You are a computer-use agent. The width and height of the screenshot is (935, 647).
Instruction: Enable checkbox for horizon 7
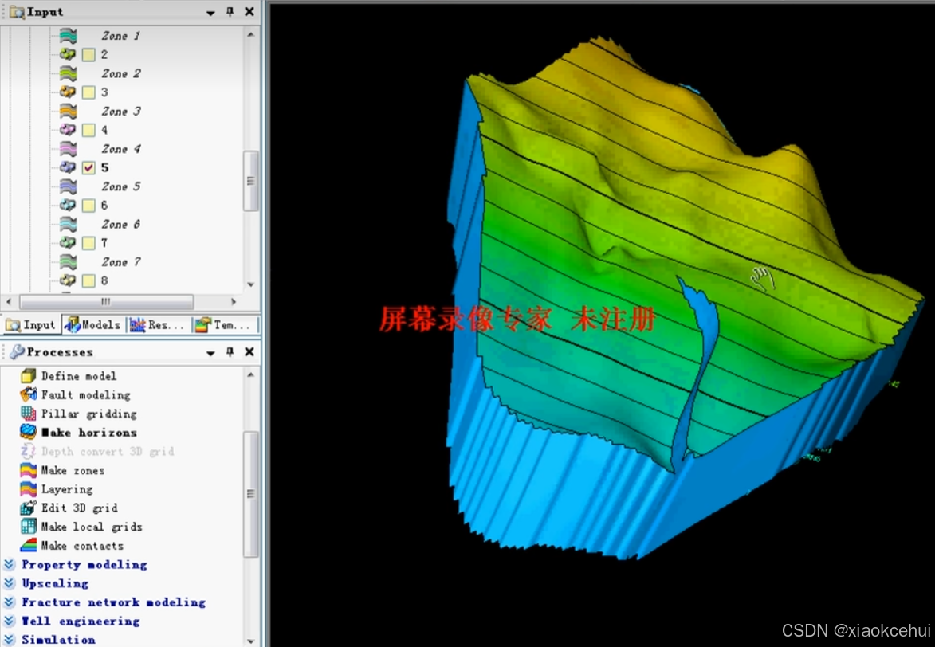click(x=88, y=243)
